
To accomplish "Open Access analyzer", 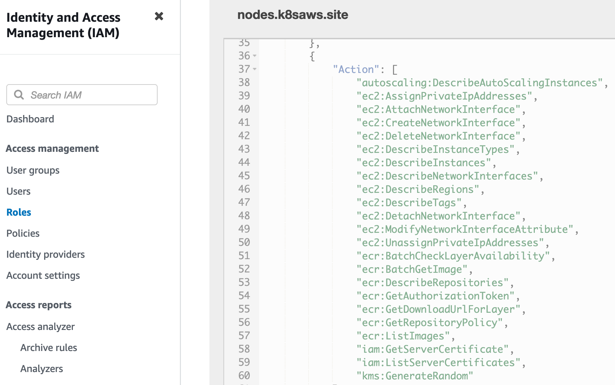I will click(x=41, y=327).
